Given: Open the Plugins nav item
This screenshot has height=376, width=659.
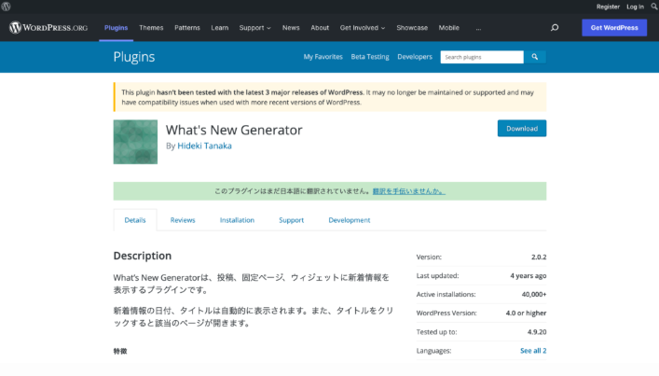Looking at the screenshot, I should point(116,28).
